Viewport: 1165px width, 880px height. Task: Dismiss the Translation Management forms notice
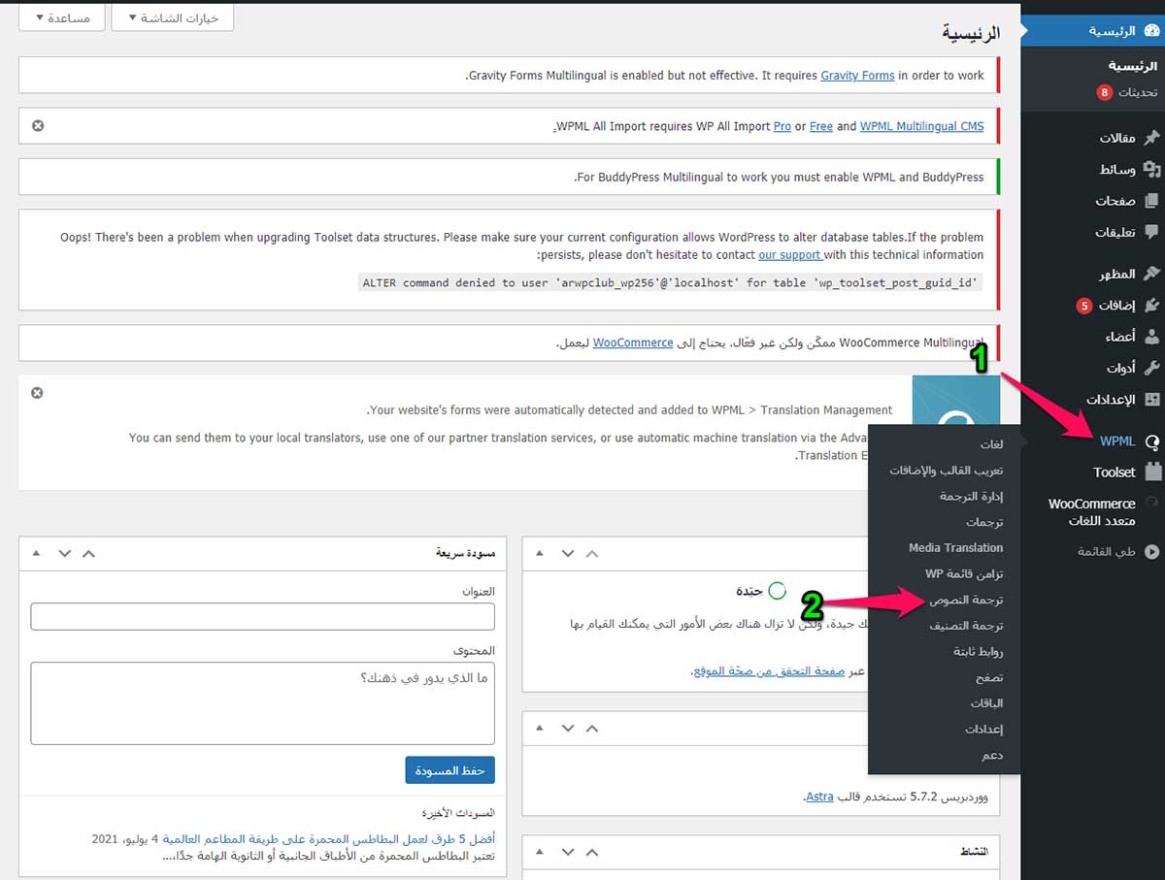tap(38, 393)
